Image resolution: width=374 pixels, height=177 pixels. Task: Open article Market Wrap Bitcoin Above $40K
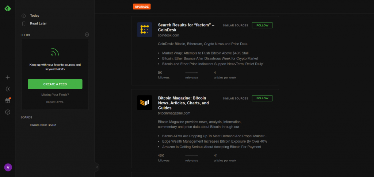click(x=205, y=53)
